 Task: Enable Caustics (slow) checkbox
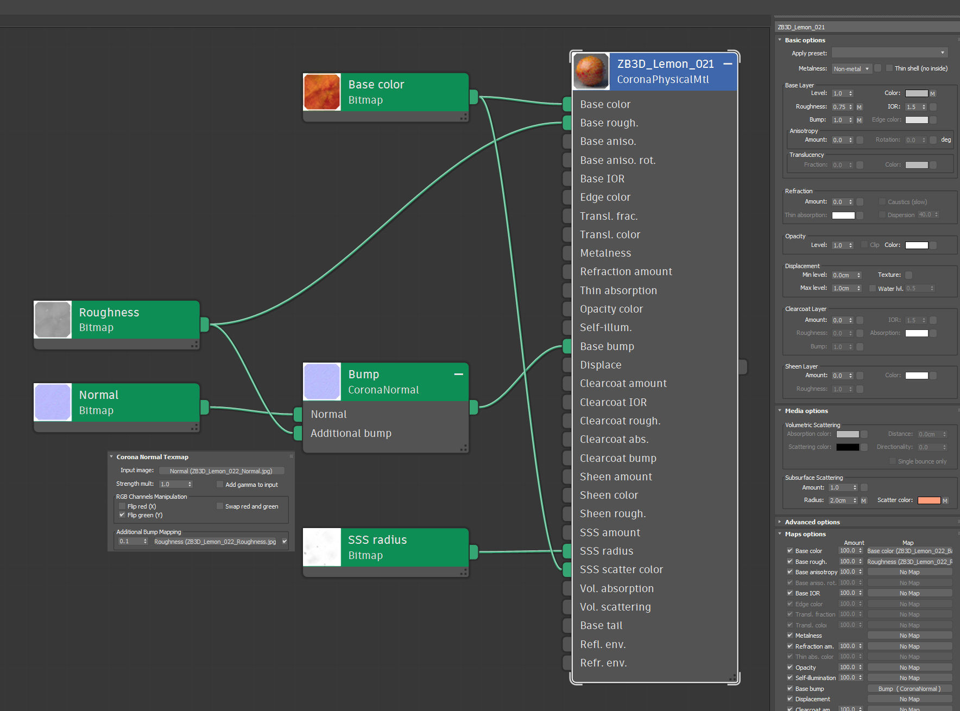pyautogui.click(x=882, y=201)
